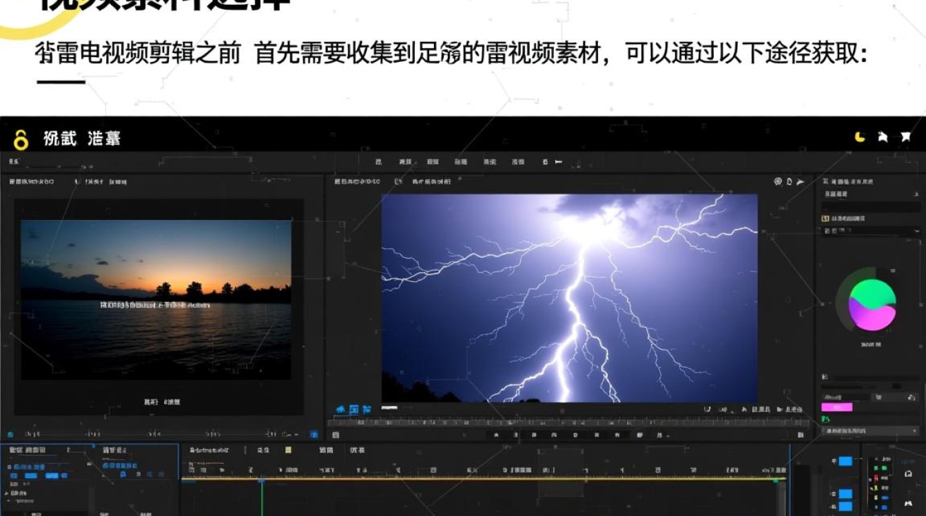Click the third blue icon under lightning preview

click(x=367, y=409)
